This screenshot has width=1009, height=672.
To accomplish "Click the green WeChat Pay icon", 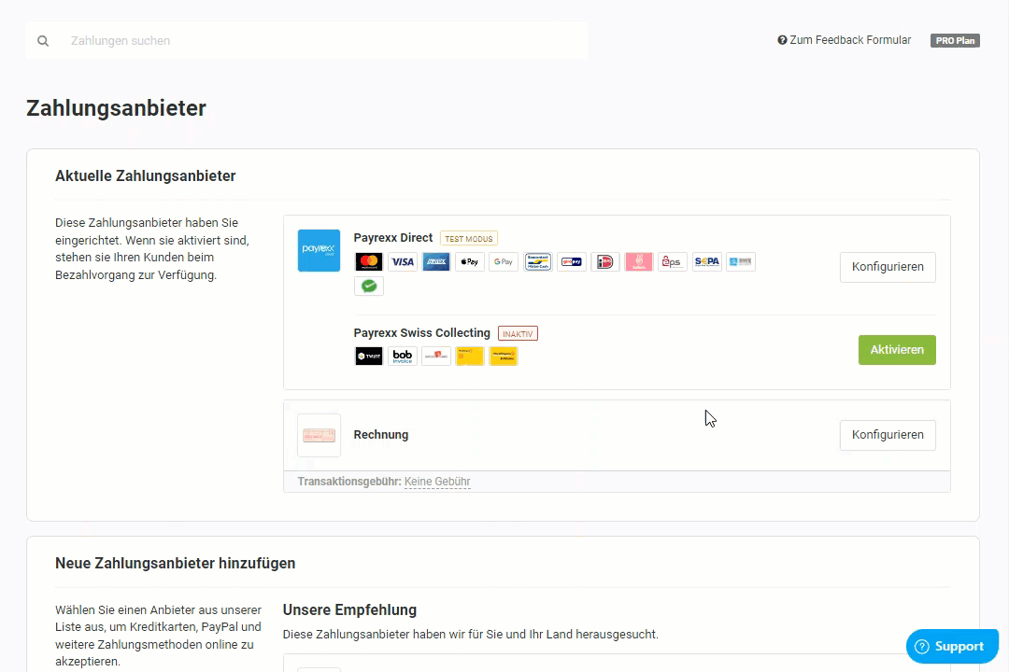I will point(369,286).
